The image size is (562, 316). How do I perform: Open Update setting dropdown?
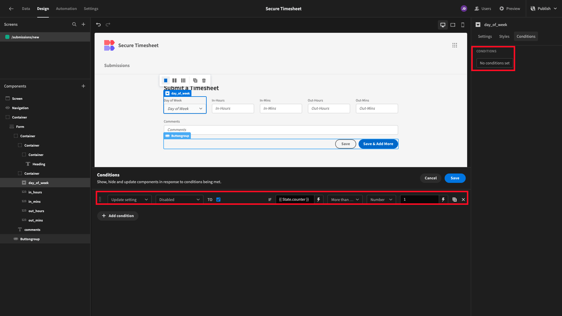click(x=130, y=200)
